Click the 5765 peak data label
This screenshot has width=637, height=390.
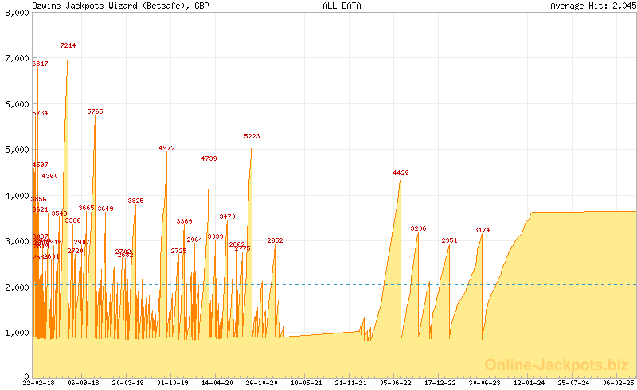pos(95,111)
